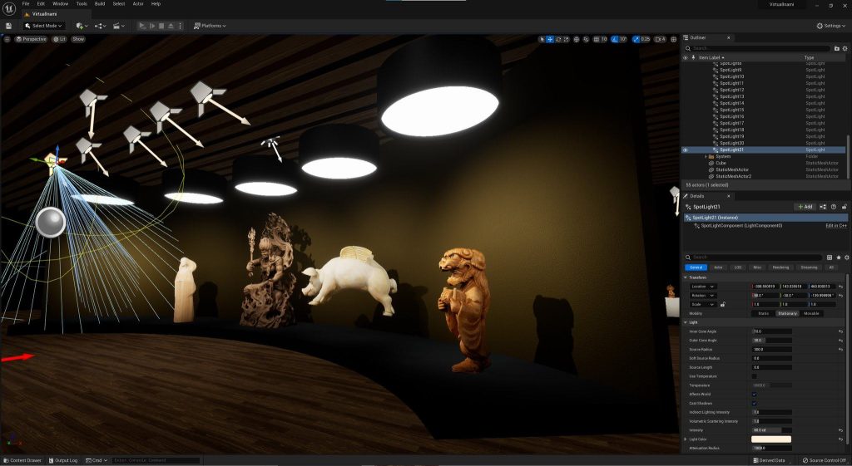Set mobility to Movable
The image size is (852, 466).
coord(811,313)
